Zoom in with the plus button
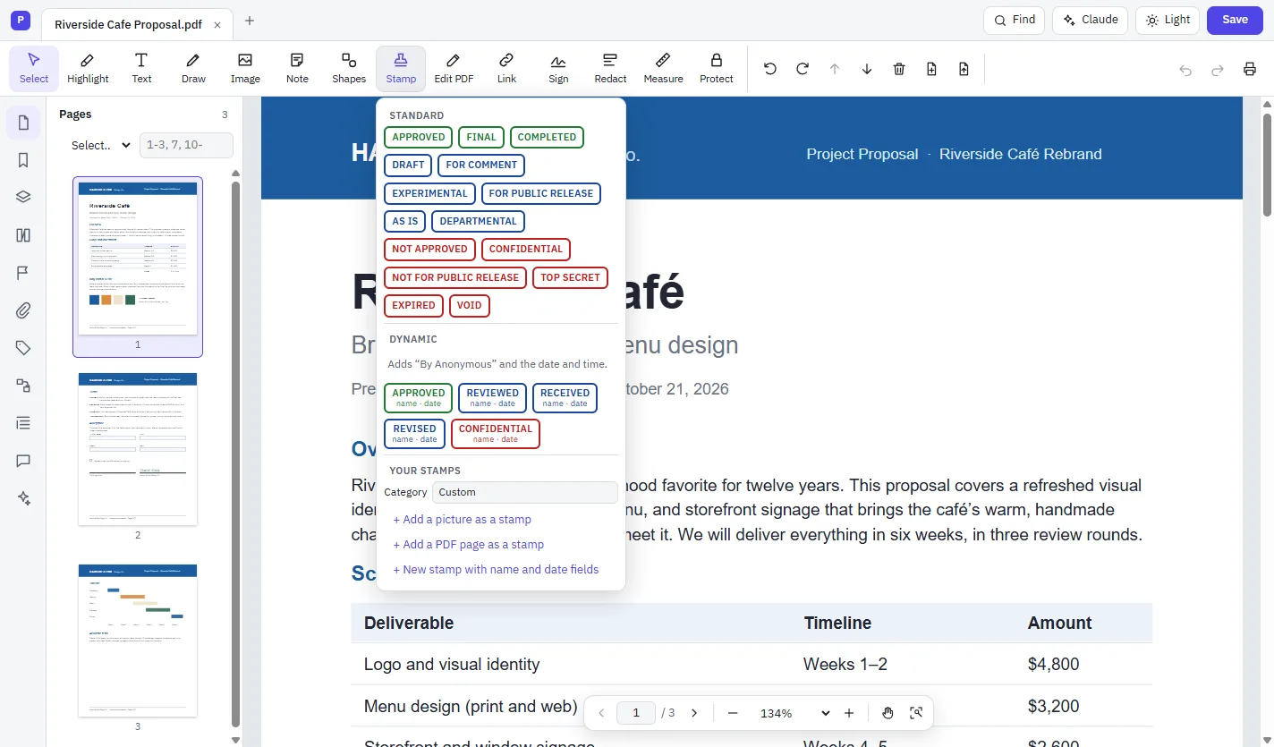Screen dimensions: 1274x747 tap(849, 713)
